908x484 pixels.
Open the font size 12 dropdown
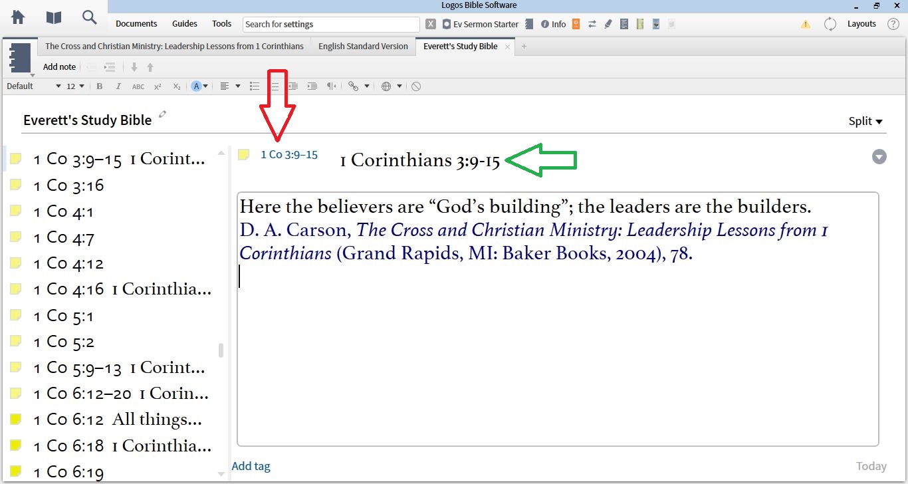click(75, 86)
